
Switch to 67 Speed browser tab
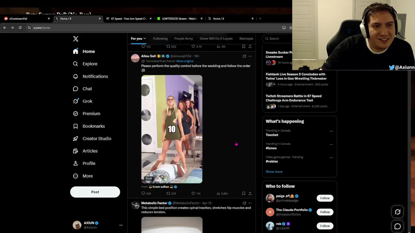pos(129,19)
